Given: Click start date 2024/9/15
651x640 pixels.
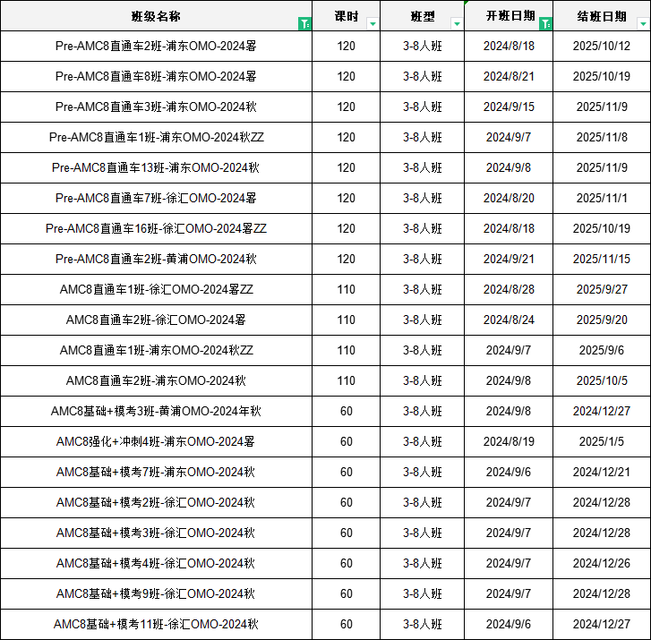Looking at the screenshot, I should tap(509, 107).
